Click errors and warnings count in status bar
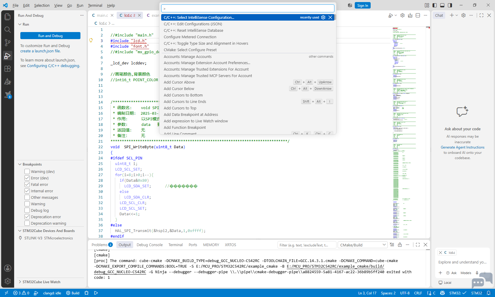Image resolution: width=495 pixels, height=297 pixels. coord(21,293)
